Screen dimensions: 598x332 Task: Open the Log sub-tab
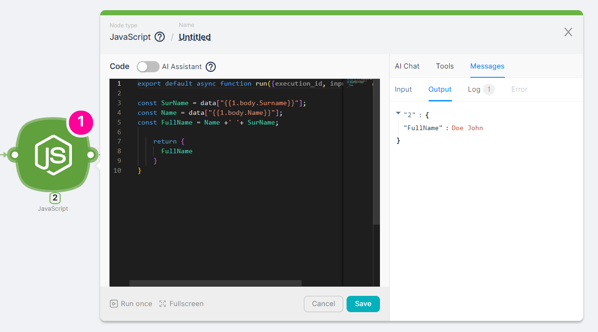(x=474, y=89)
